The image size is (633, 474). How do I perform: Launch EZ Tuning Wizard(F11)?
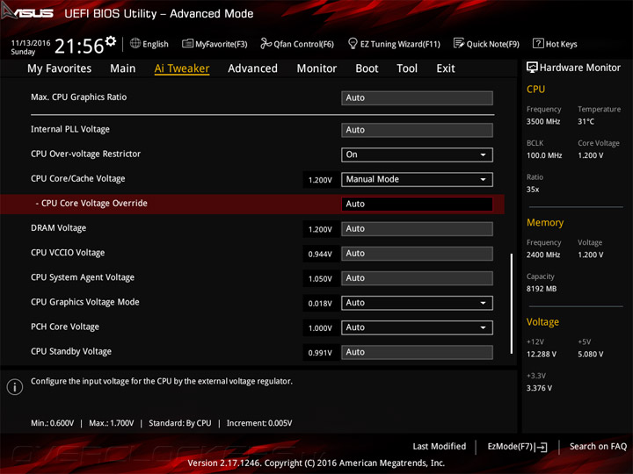(x=394, y=44)
